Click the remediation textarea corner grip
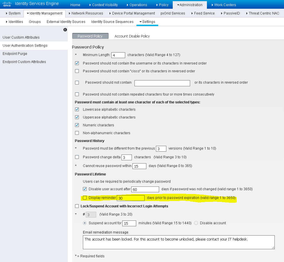The width and height of the screenshot is (284, 262). point(273,248)
